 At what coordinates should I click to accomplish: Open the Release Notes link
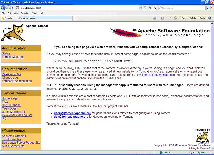click(x=11, y=74)
